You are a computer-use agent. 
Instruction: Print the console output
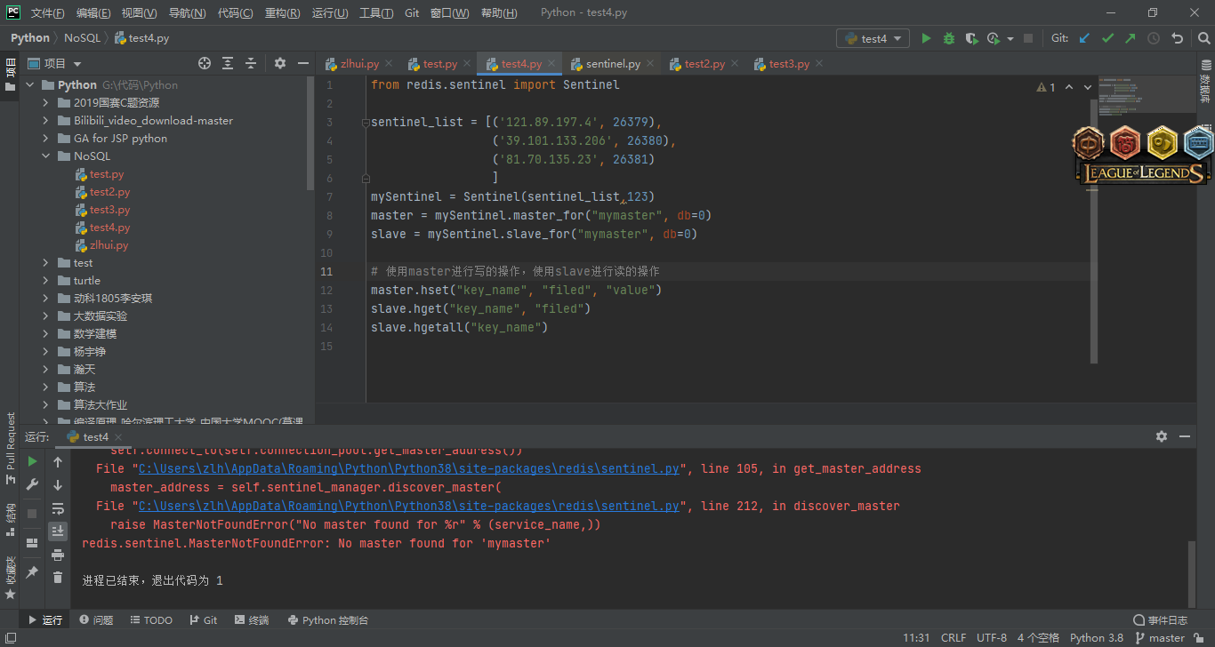pyautogui.click(x=58, y=555)
